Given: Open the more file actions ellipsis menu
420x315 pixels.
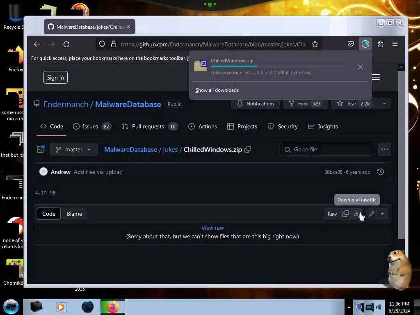Looking at the screenshot, I should 385,149.
